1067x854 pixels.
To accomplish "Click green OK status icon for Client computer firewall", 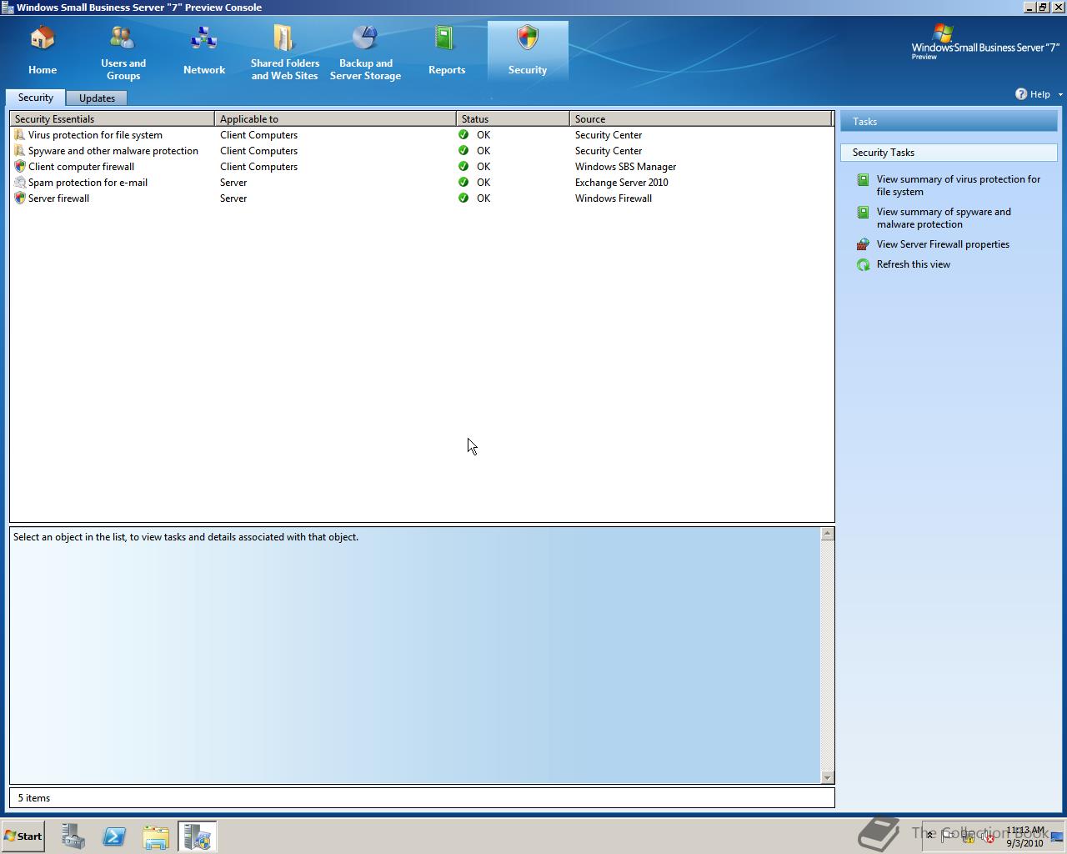I will (463, 166).
